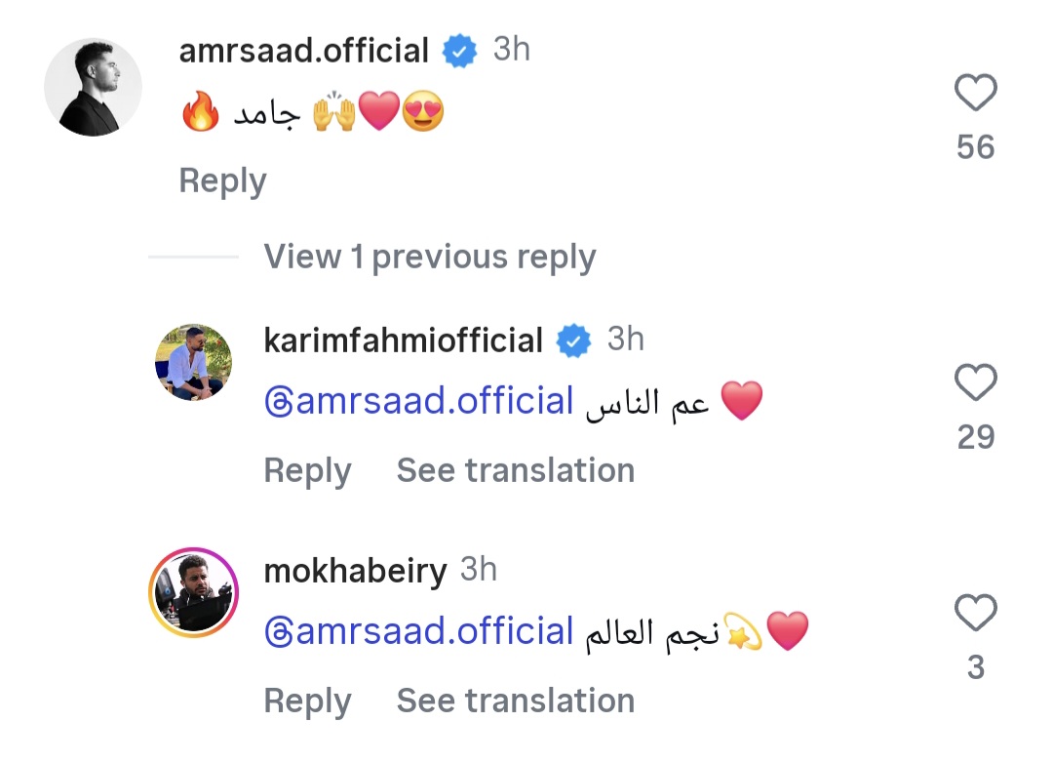
Task: Click karimfahmiofficial's verified badge
Action: point(574,341)
